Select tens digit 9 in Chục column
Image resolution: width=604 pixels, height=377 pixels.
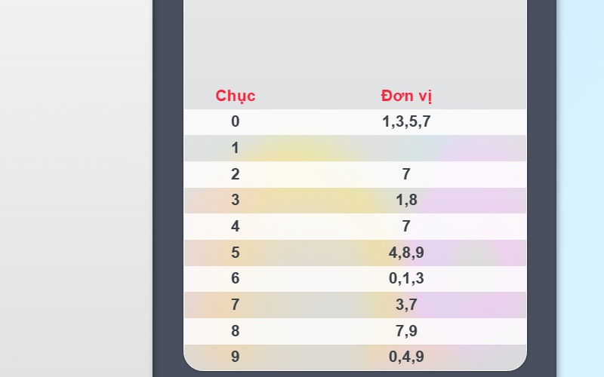pos(236,357)
